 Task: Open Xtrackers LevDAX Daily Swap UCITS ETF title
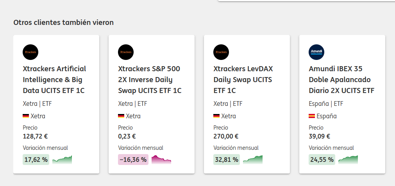[x=243, y=79]
